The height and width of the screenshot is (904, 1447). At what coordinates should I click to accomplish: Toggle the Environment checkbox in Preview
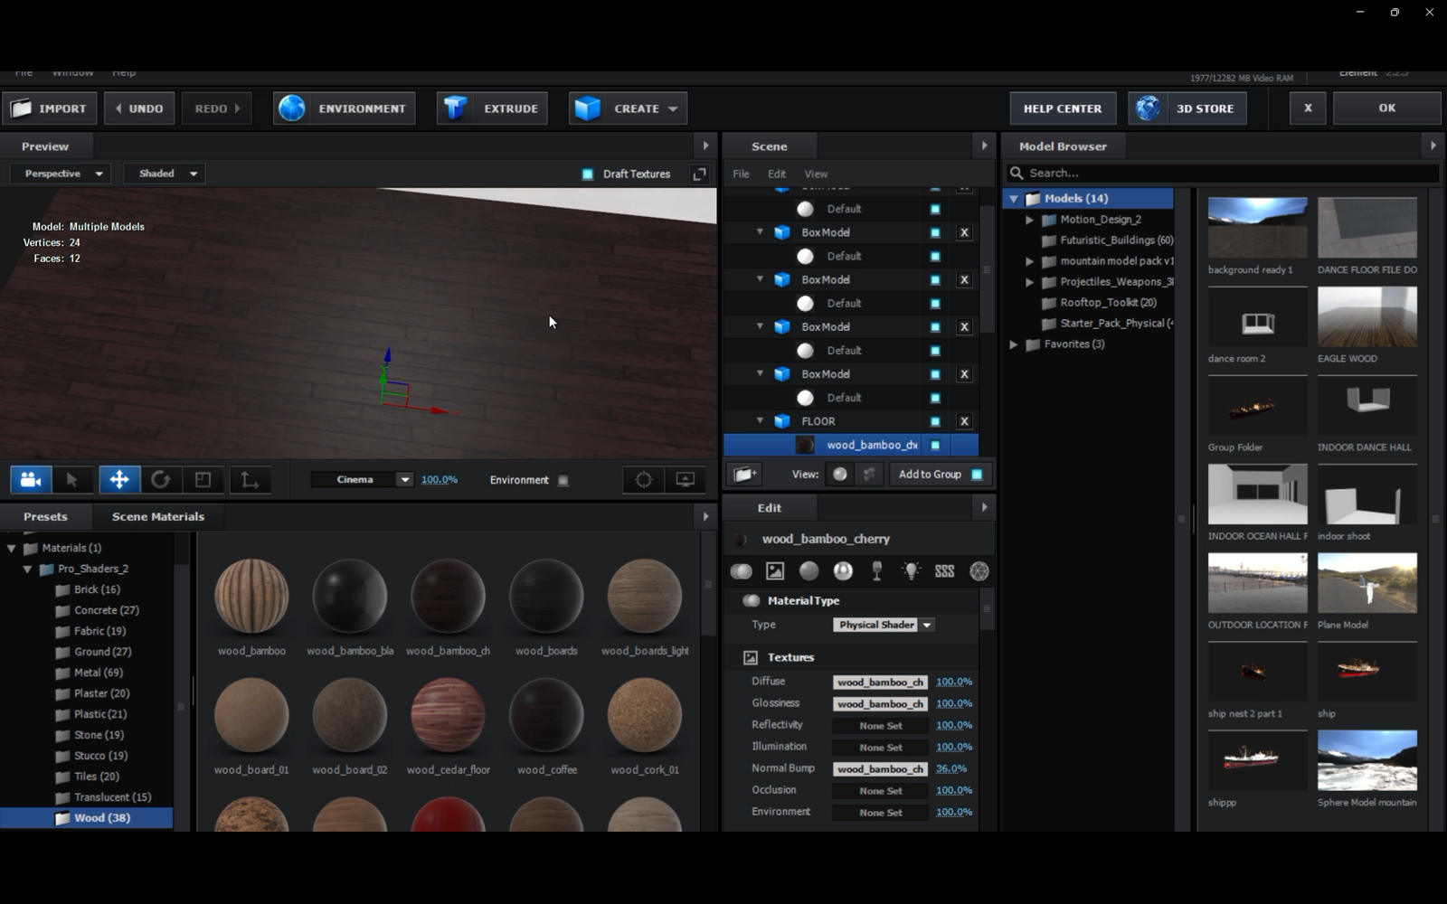pyautogui.click(x=563, y=480)
